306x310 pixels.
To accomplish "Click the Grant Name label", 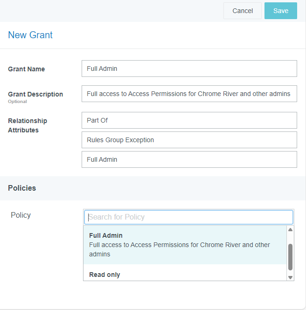I will (x=27, y=69).
